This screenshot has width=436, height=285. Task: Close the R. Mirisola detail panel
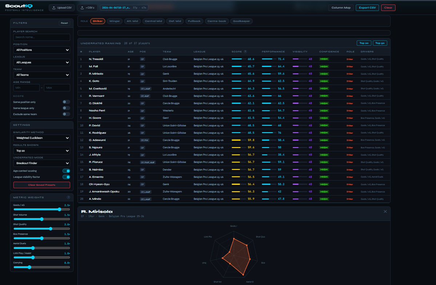coord(385,211)
